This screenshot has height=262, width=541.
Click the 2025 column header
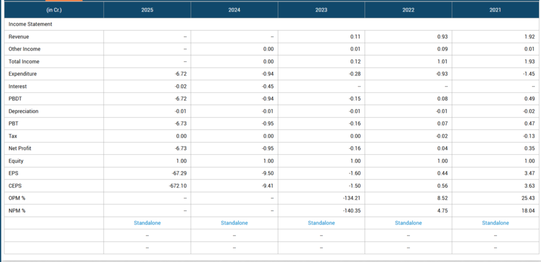click(147, 10)
